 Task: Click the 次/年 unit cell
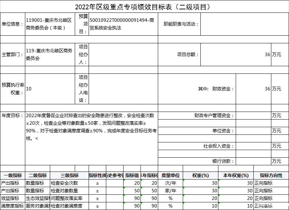(171, 183)
